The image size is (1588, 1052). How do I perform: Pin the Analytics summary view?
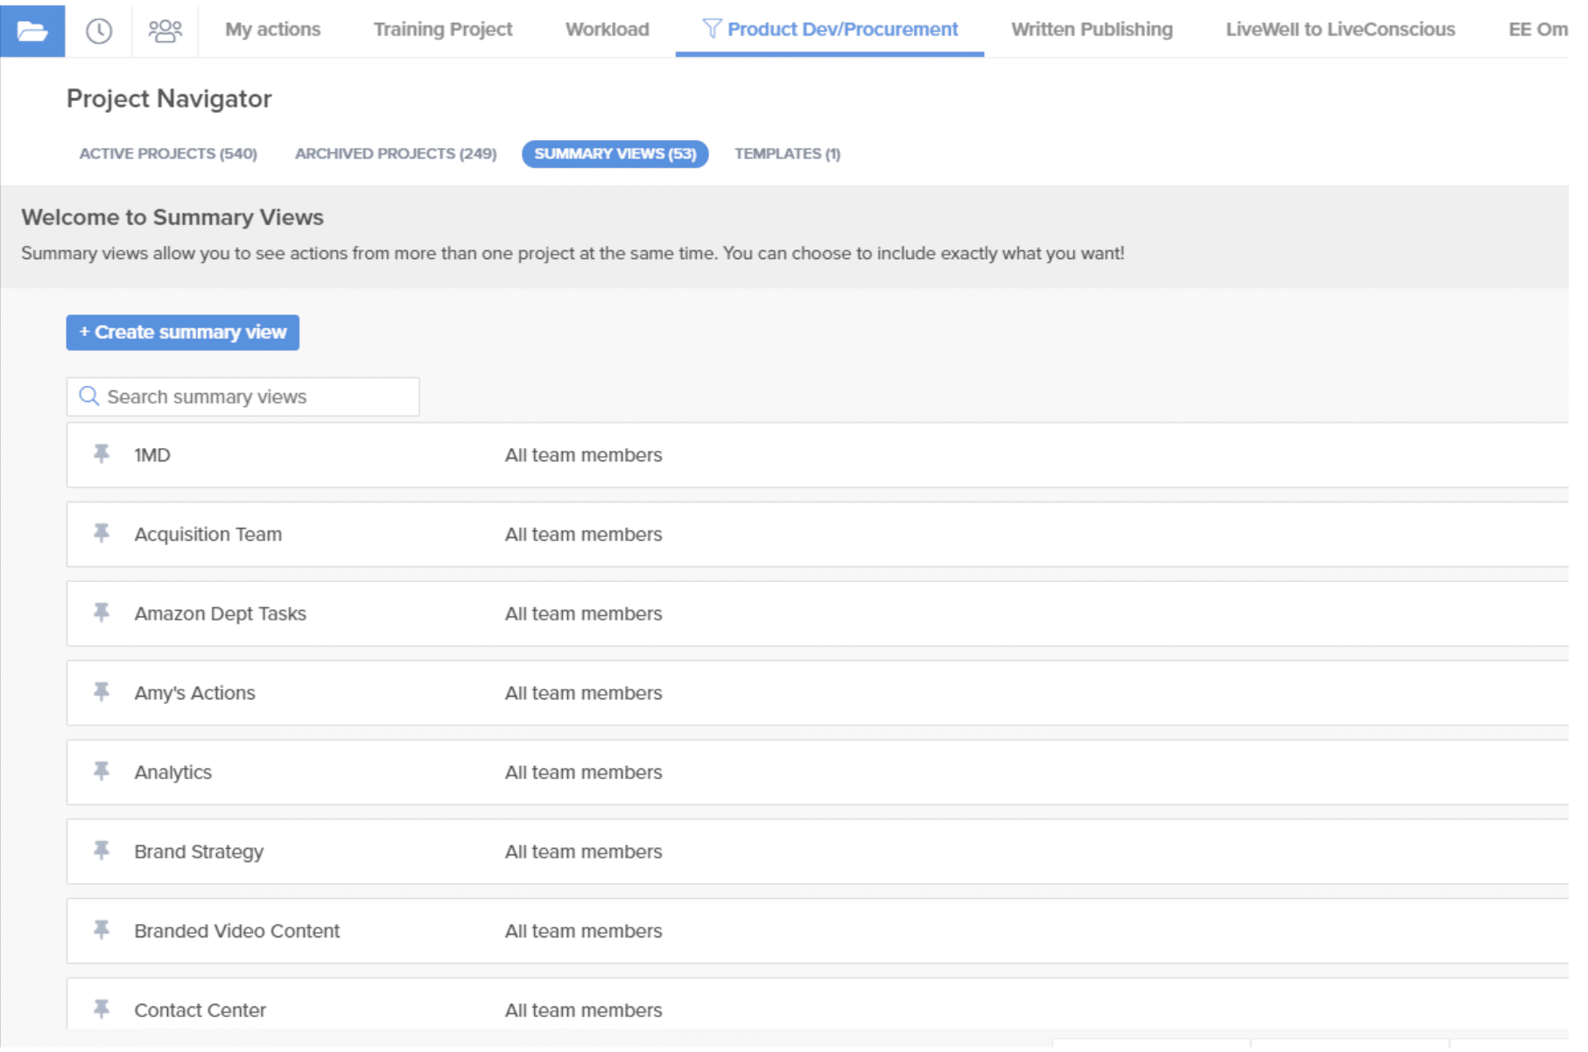click(x=102, y=771)
